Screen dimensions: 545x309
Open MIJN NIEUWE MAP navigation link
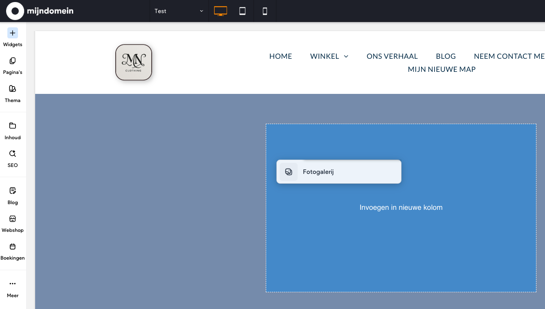coord(442,69)
